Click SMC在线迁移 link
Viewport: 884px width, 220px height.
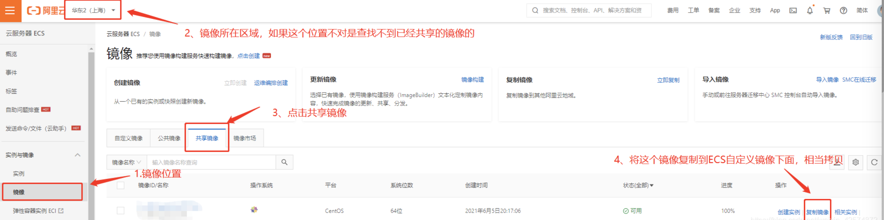pyautogui.click(x=859, y=80)
